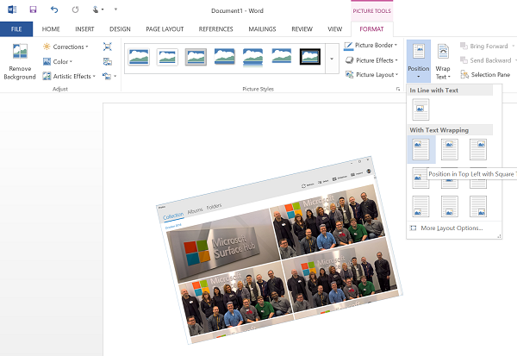The image size is (517, 356).
Task: Open the Artistic Effects dropdown
Action: pos(69,76)
